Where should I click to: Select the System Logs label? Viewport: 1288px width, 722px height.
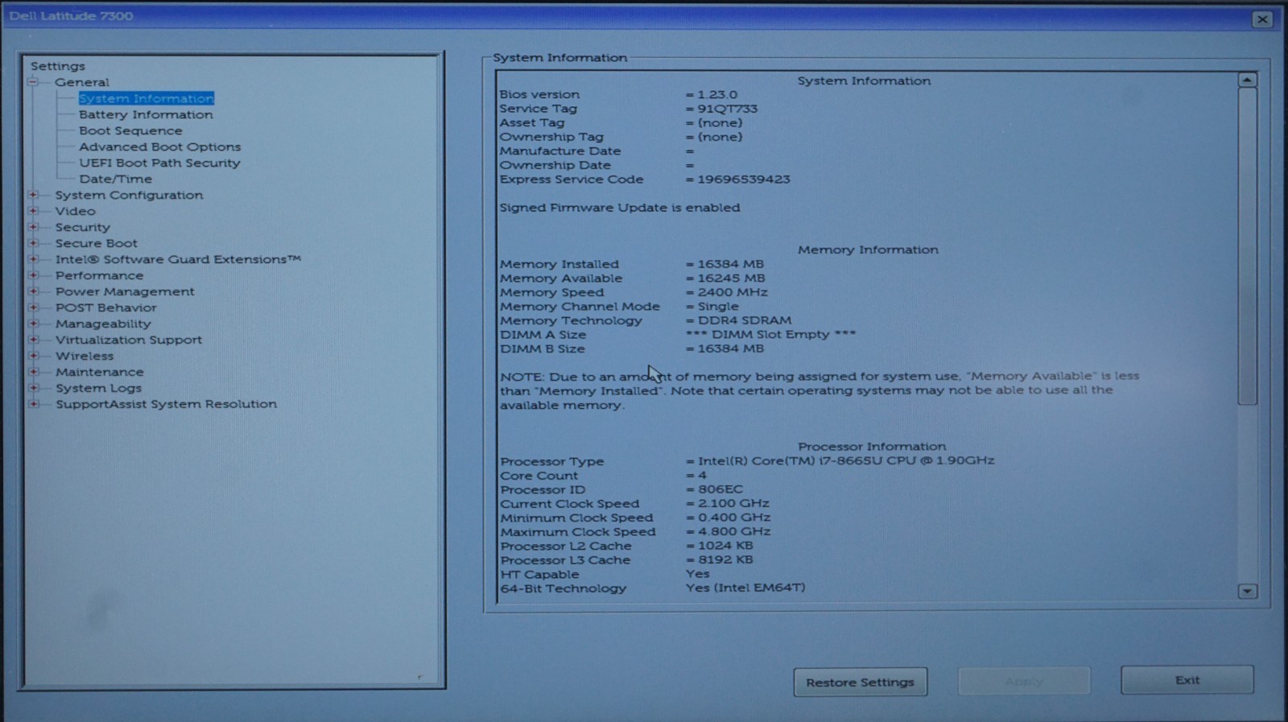point(98,388)
